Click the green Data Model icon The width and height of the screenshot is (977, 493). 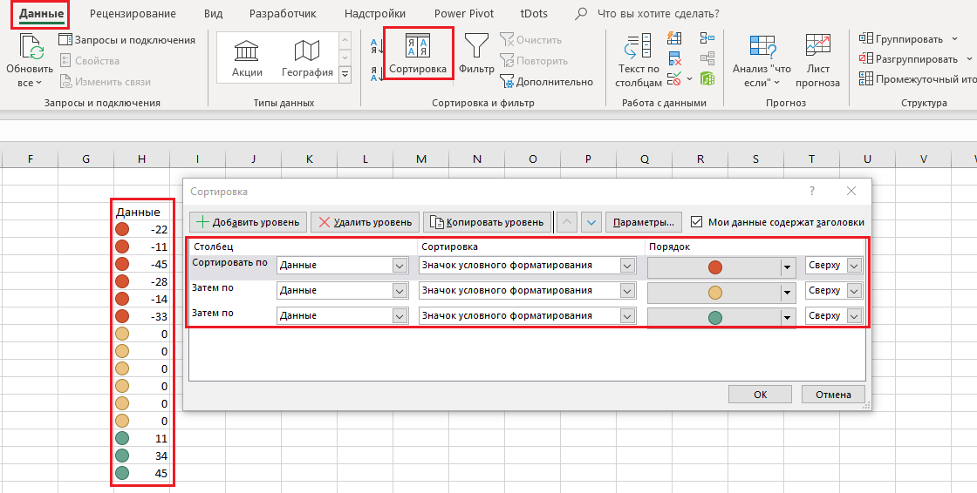[707, 79]
